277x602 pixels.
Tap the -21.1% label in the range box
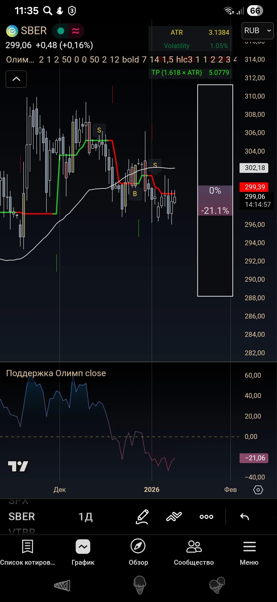(215, 210)
